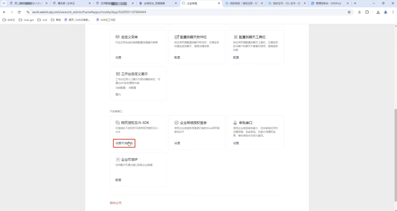Open 设置 under 企业微信授权登录
397x211 pixels.
tap(177, 143)
